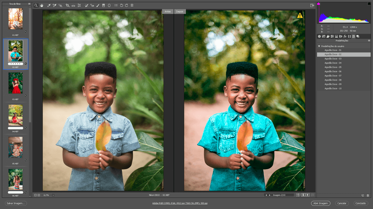Cycle before/after view modes
Image resolution: width=373 pixels, height=209 pixels.
(298, 195)
